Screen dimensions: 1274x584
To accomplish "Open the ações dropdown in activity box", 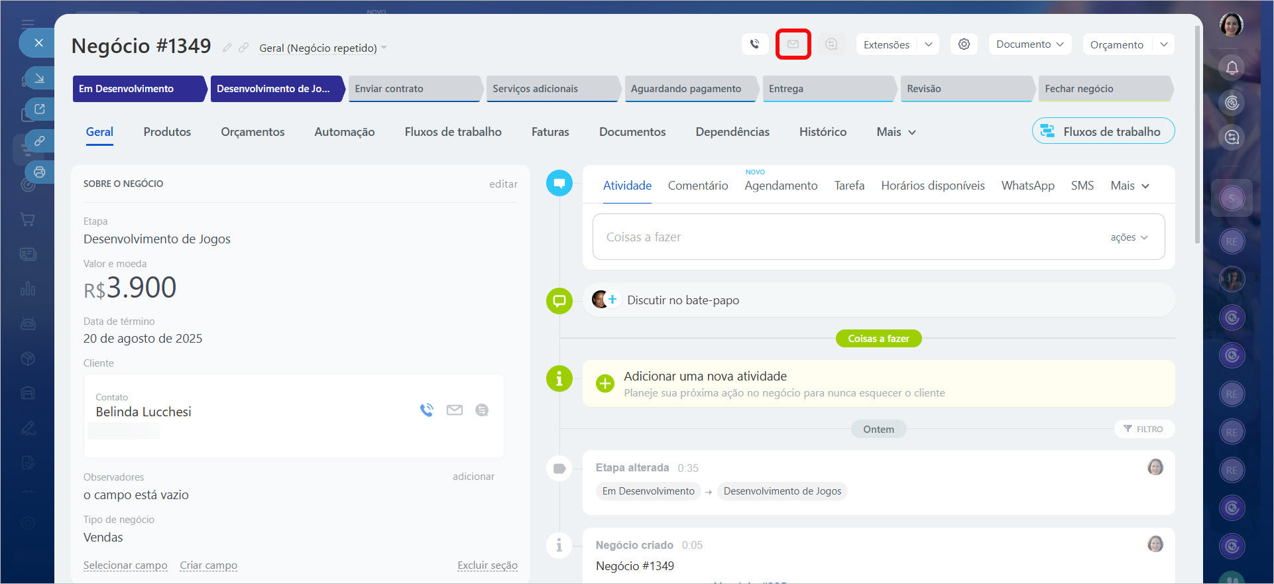I will [x=1129, y=237].
